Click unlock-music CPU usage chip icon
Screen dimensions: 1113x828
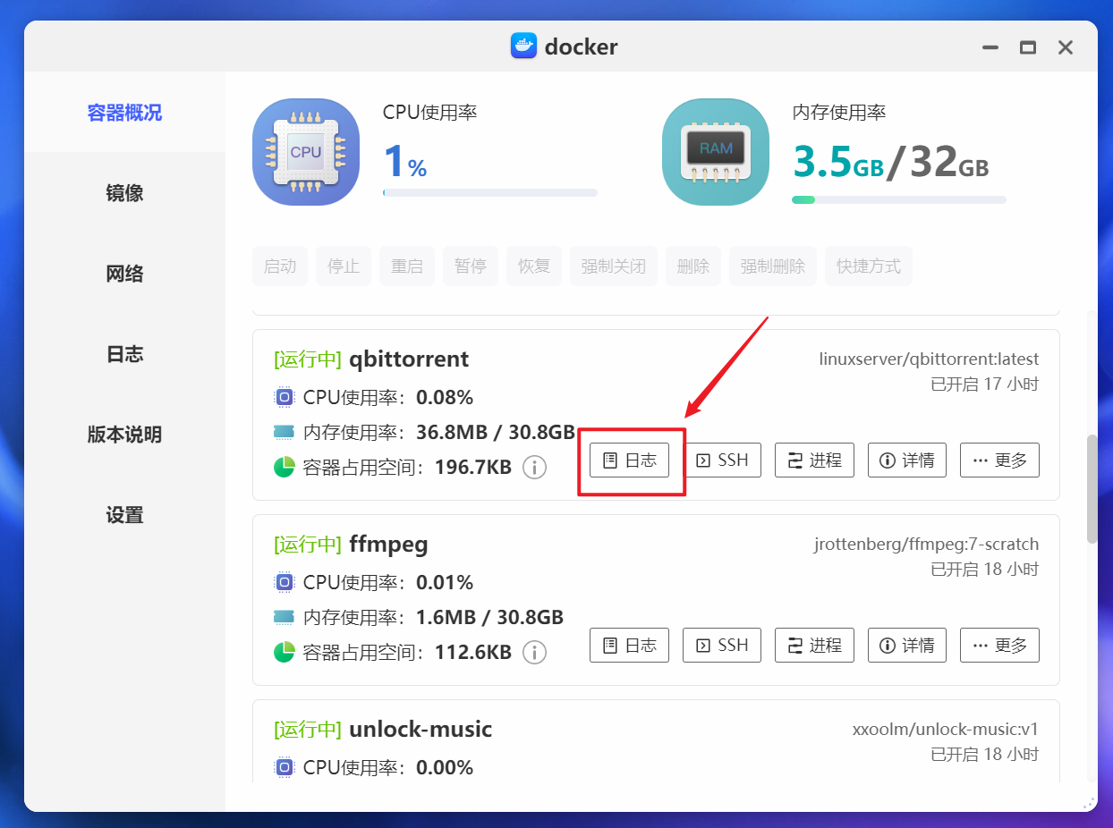pos(284,767)
